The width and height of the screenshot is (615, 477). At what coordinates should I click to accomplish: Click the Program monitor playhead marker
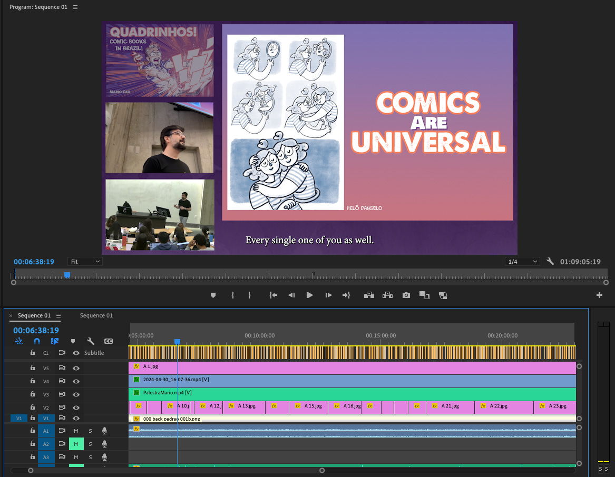tap(67, 275)
